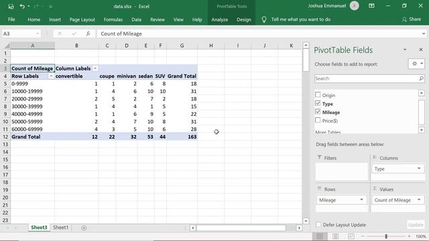Check the Origin field checkbox
This screenshot has width=429, height=241.
pyautogui.click(x=318, y=94)
